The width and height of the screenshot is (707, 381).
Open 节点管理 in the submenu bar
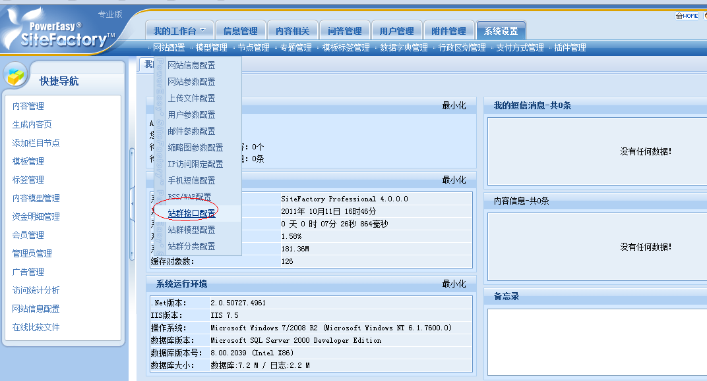253,47
